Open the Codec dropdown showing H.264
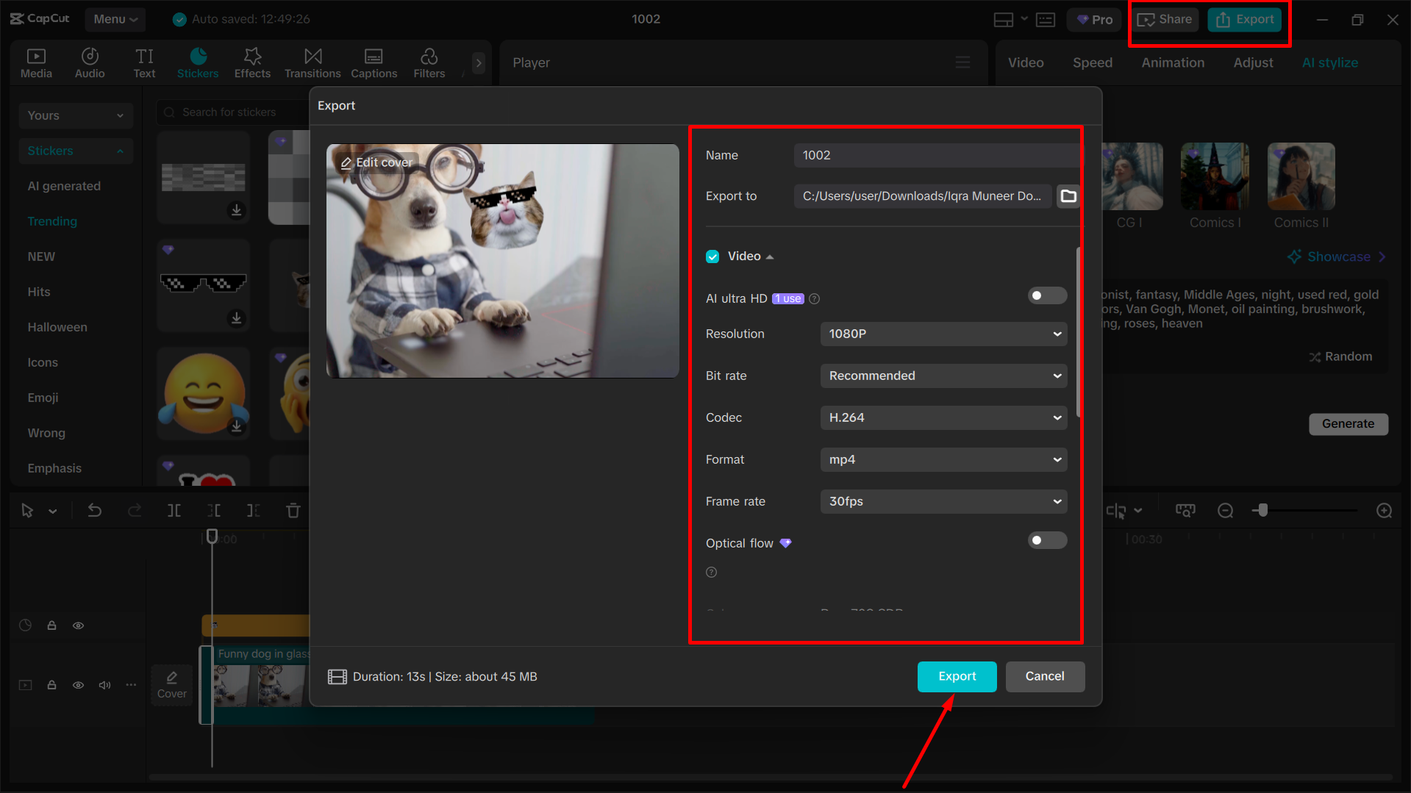Image resolution: width=1411 pixels, height=793 pixels. pyautogui.click(x=943, y=417)
